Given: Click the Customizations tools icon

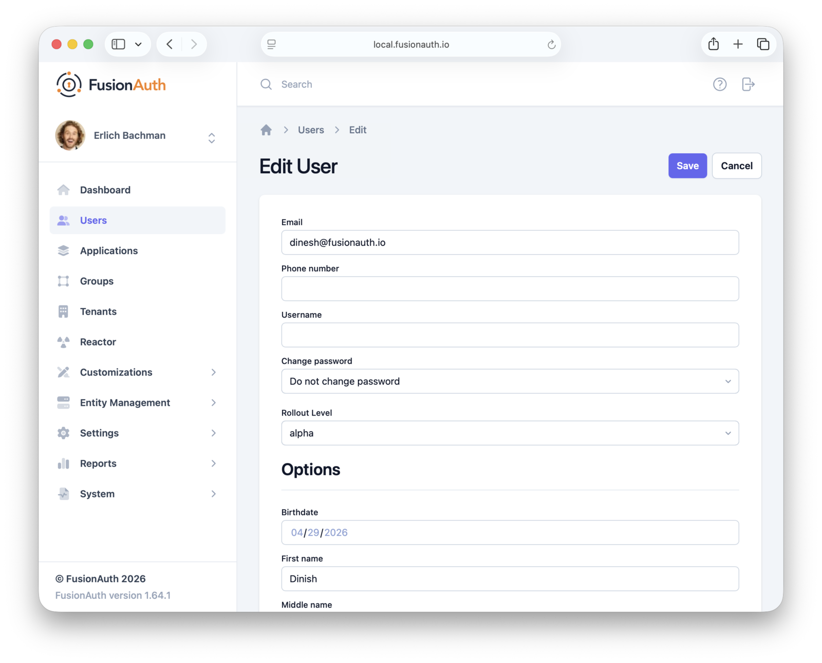Looking at the screenshot, I should (63, 372).
